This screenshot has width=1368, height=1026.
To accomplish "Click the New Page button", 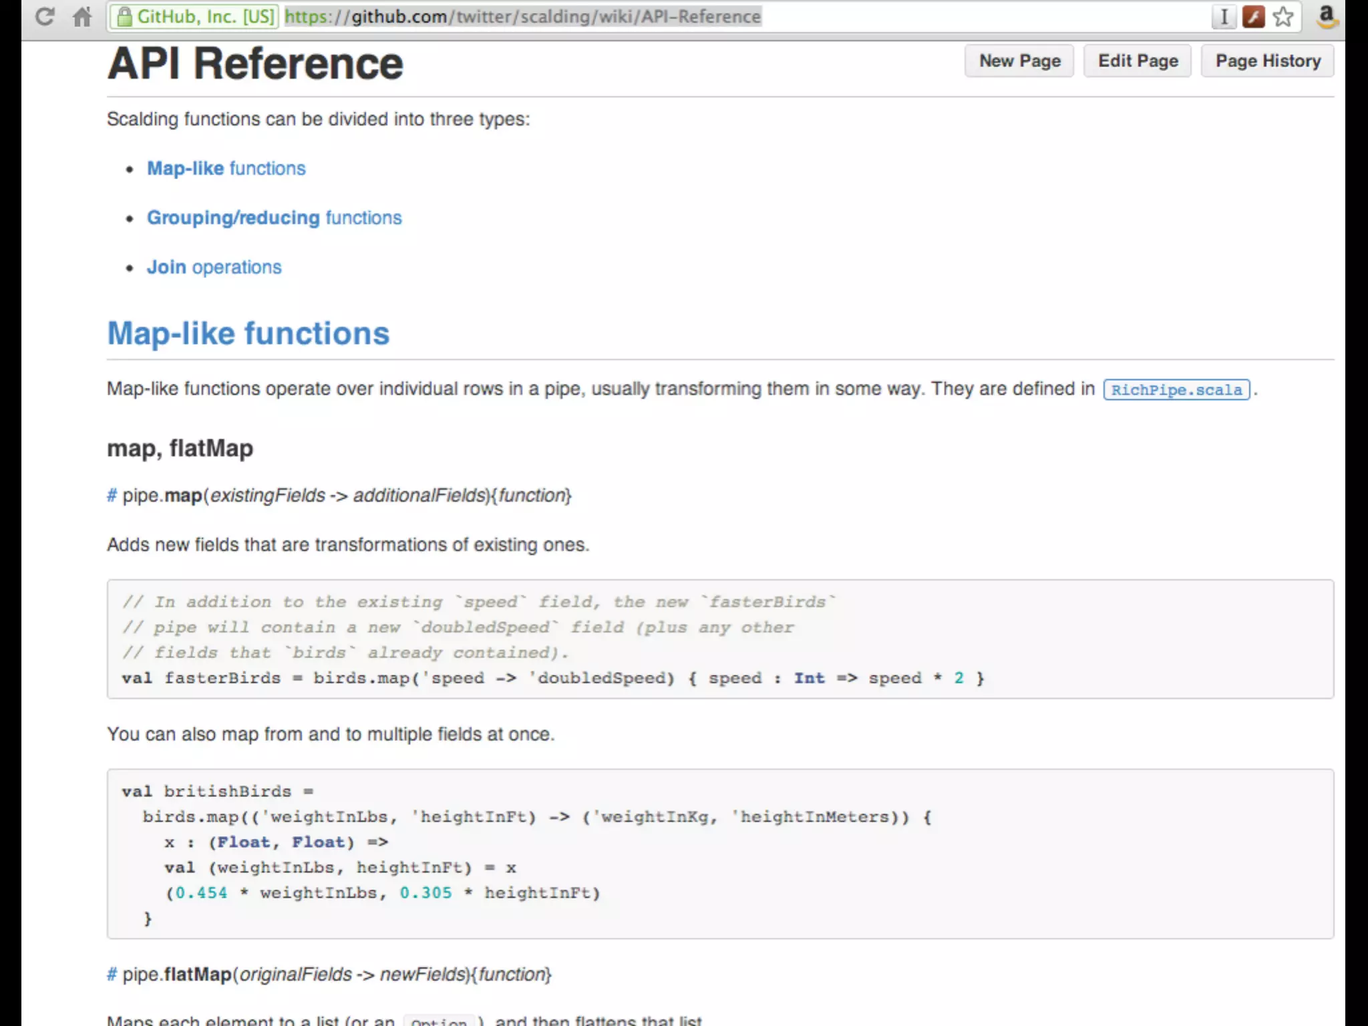I will point(1019,61).
